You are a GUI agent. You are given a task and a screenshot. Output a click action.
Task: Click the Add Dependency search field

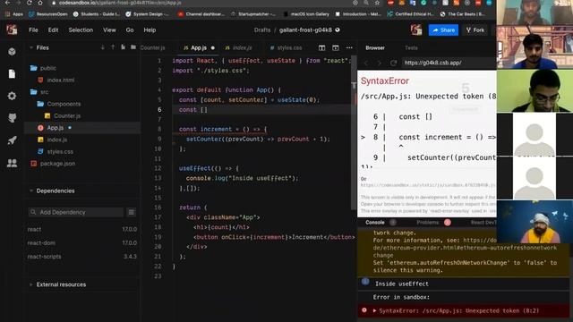[x=76, y=212]
